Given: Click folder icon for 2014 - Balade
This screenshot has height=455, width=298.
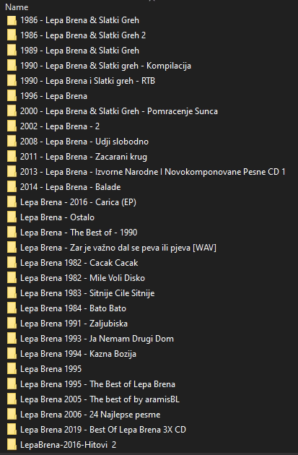Looking at the screenshot, I should (12, 187).
